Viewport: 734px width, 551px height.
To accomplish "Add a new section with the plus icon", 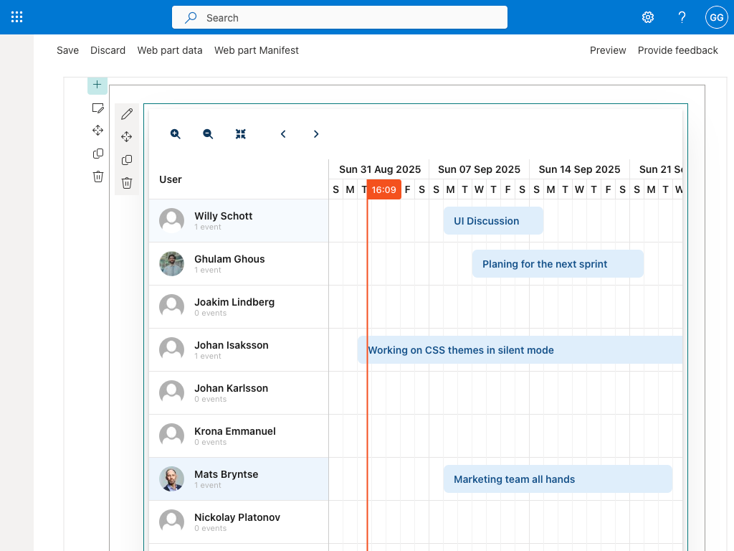I will [x=97, y=85].
